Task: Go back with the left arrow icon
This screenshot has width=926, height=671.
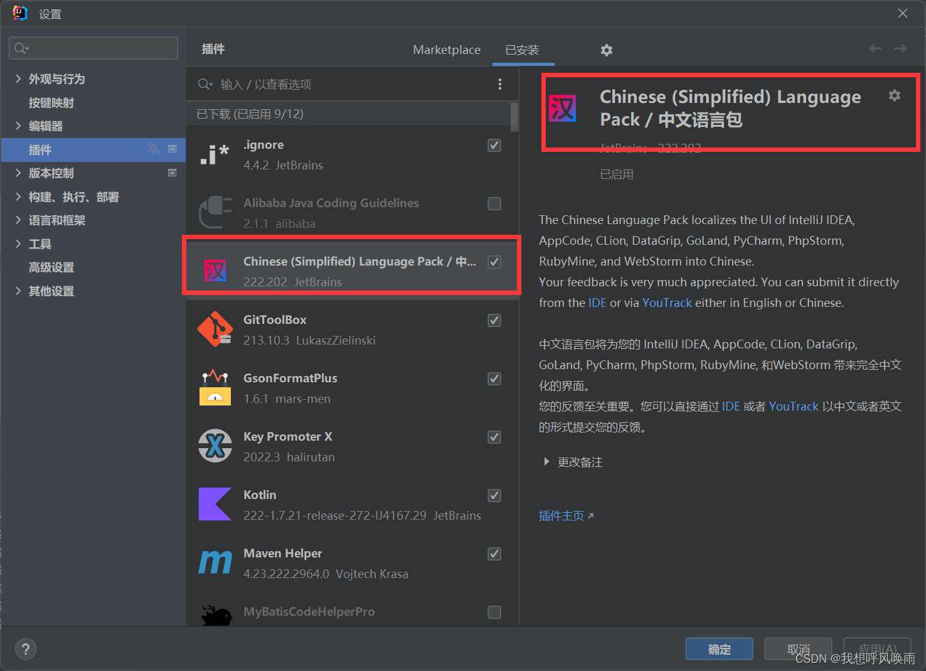Action: pyautogui.click(x=875, y=48)
